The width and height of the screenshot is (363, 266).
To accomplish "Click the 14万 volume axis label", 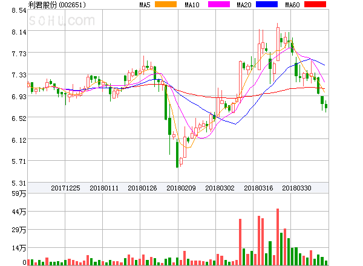I will click(x=19, y=248).
